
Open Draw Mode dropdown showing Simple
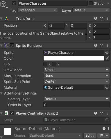point(76,70)
